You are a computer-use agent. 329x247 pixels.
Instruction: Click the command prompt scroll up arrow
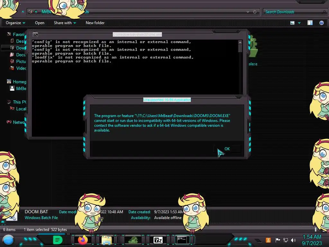click(240, 42)
